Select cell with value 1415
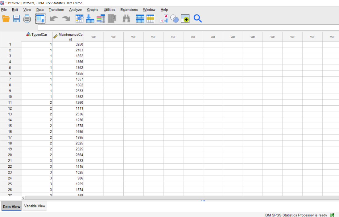Screen dimensions: 339x217 pos(68,167)
